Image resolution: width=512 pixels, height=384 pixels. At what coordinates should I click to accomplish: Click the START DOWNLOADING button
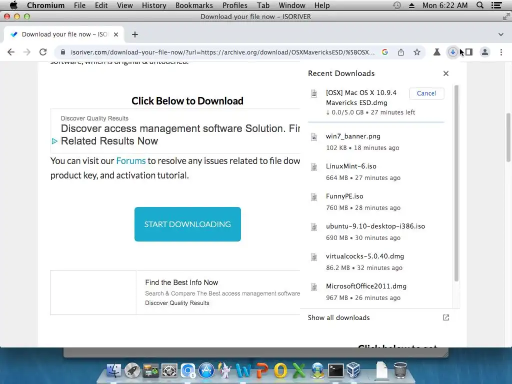[188, 224]
